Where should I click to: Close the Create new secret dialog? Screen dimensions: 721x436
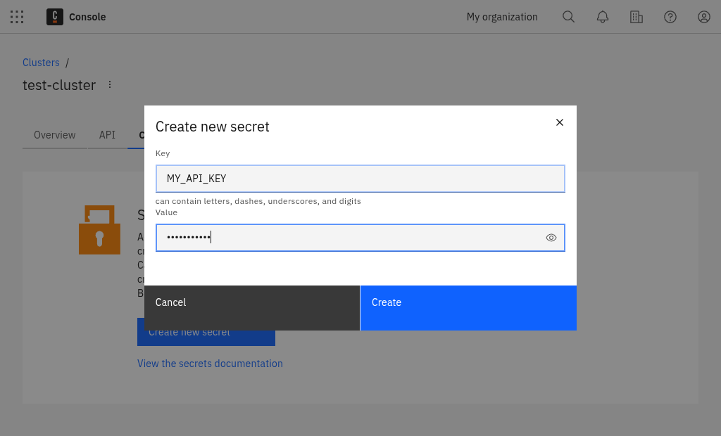(560, 122)
